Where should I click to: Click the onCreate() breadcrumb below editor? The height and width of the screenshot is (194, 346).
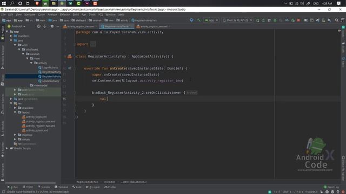coord(109,182)
